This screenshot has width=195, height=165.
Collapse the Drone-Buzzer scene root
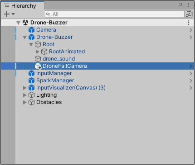[x=18, y=23]
